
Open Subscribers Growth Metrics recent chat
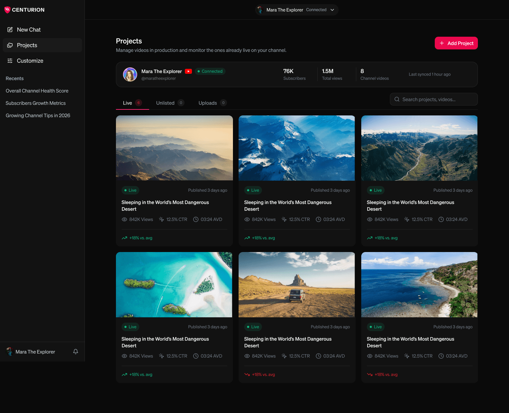(x=36, y=103)
